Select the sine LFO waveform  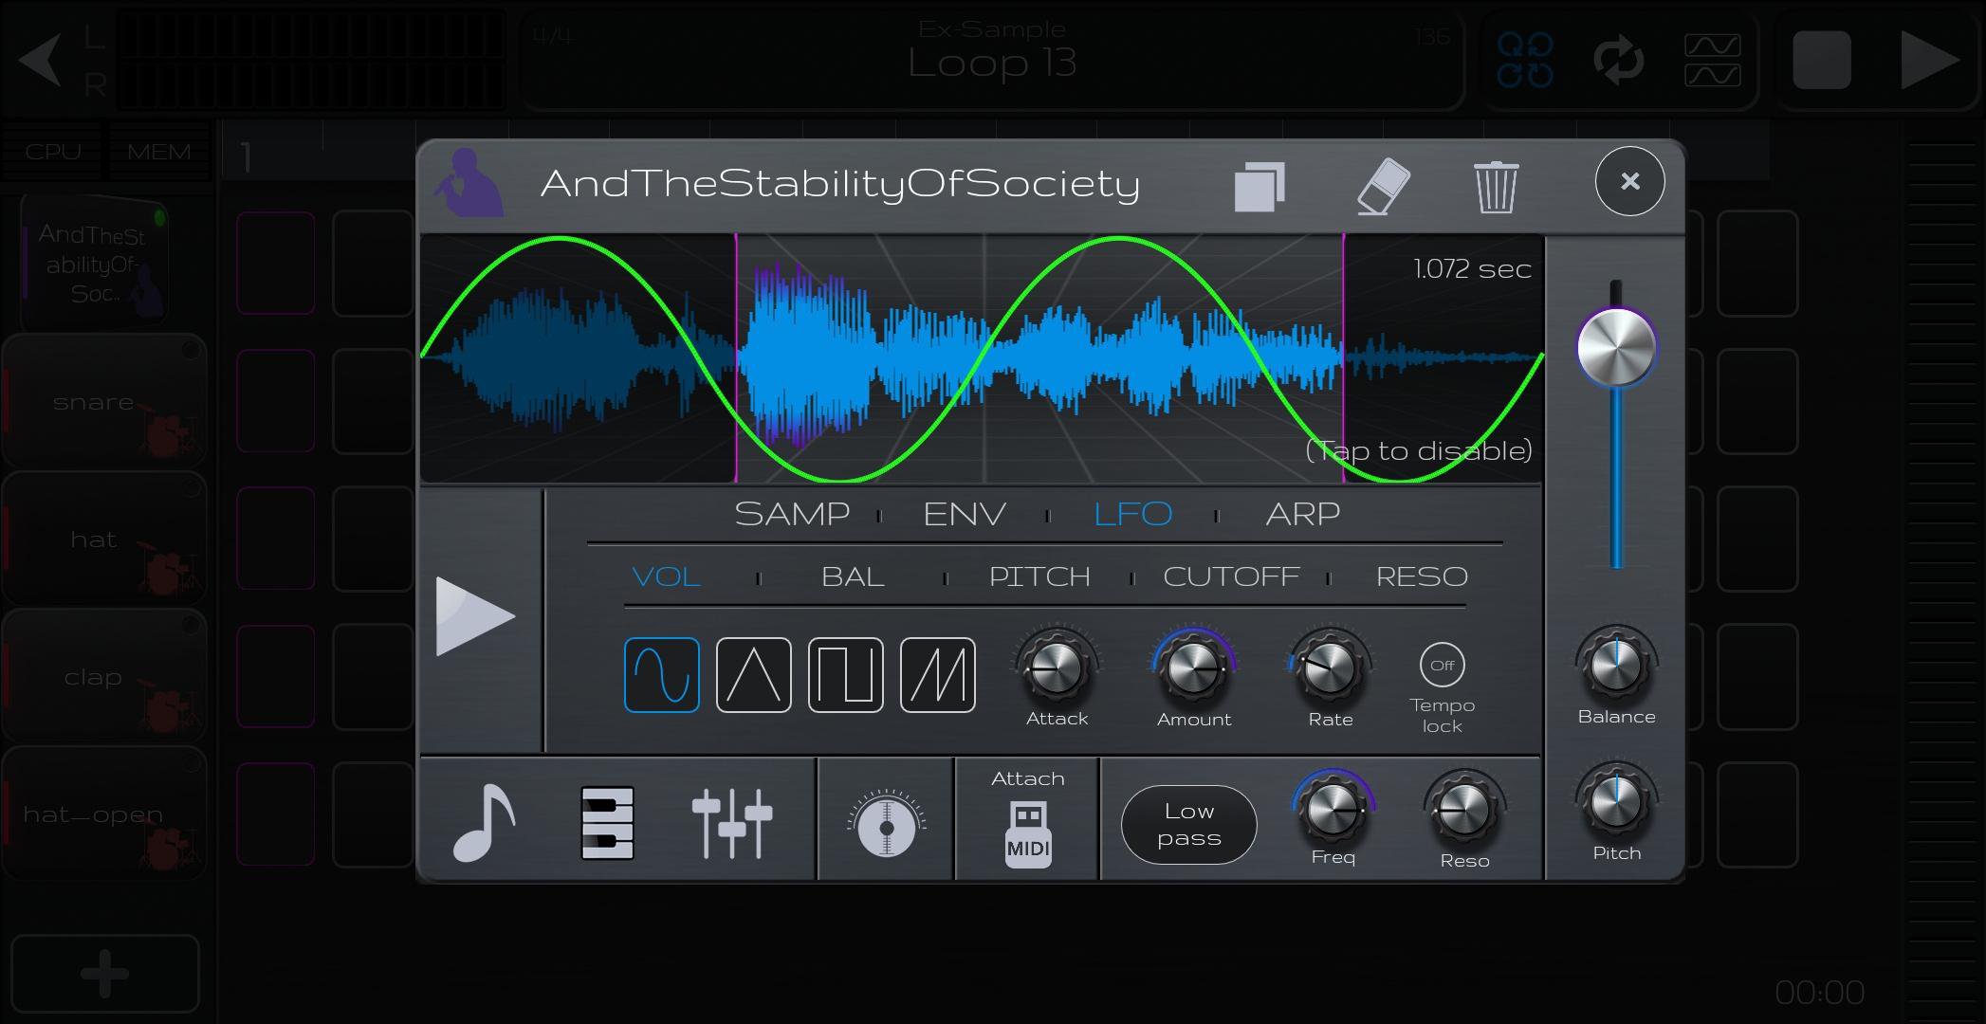[x=662, y=675]
